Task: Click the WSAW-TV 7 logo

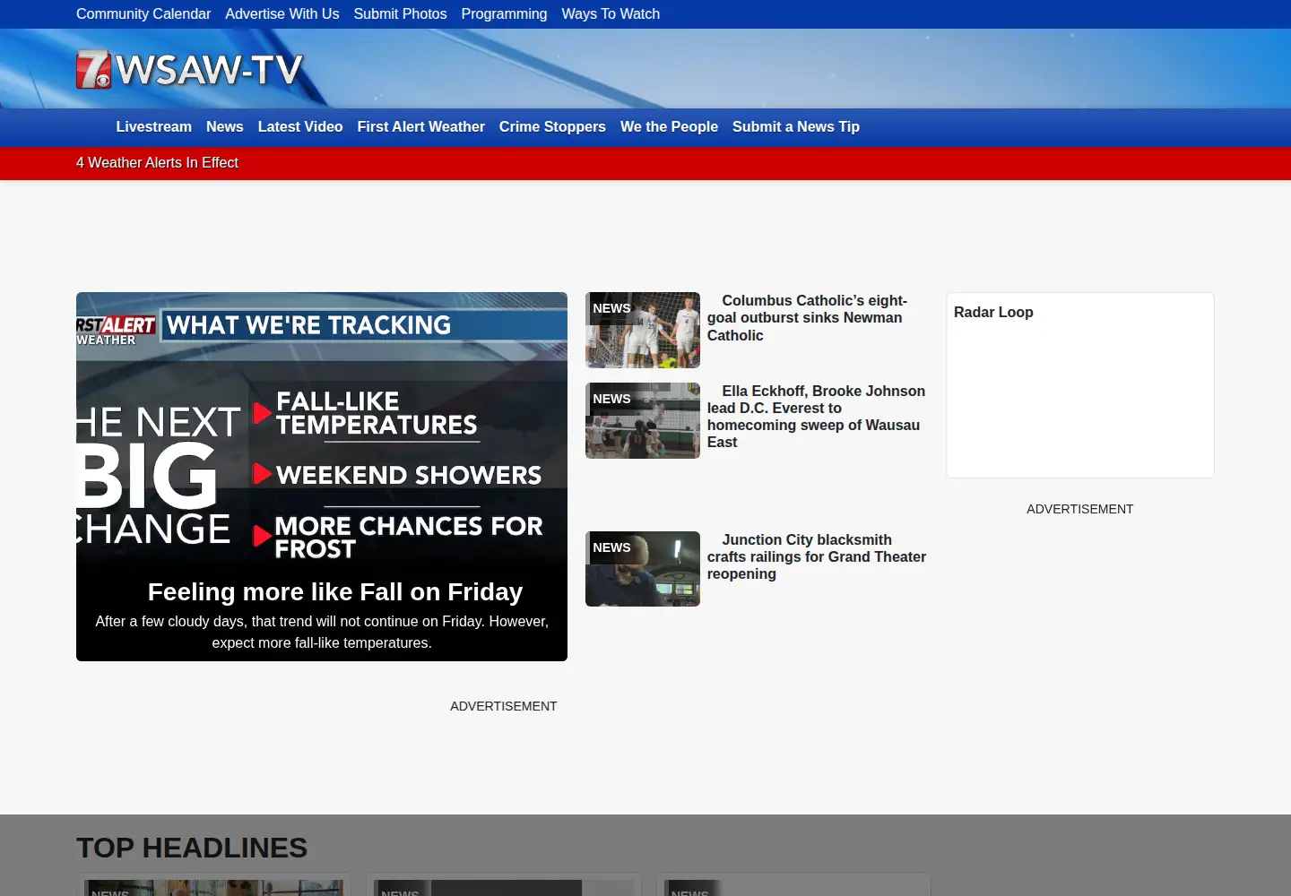Action: tap(189, 69)
